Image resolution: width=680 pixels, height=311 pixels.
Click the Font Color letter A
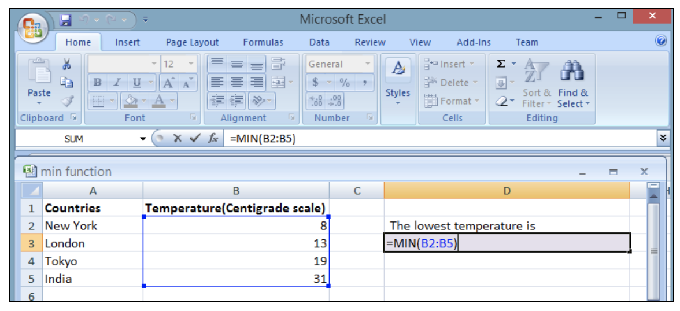click(x=159, y=102)
